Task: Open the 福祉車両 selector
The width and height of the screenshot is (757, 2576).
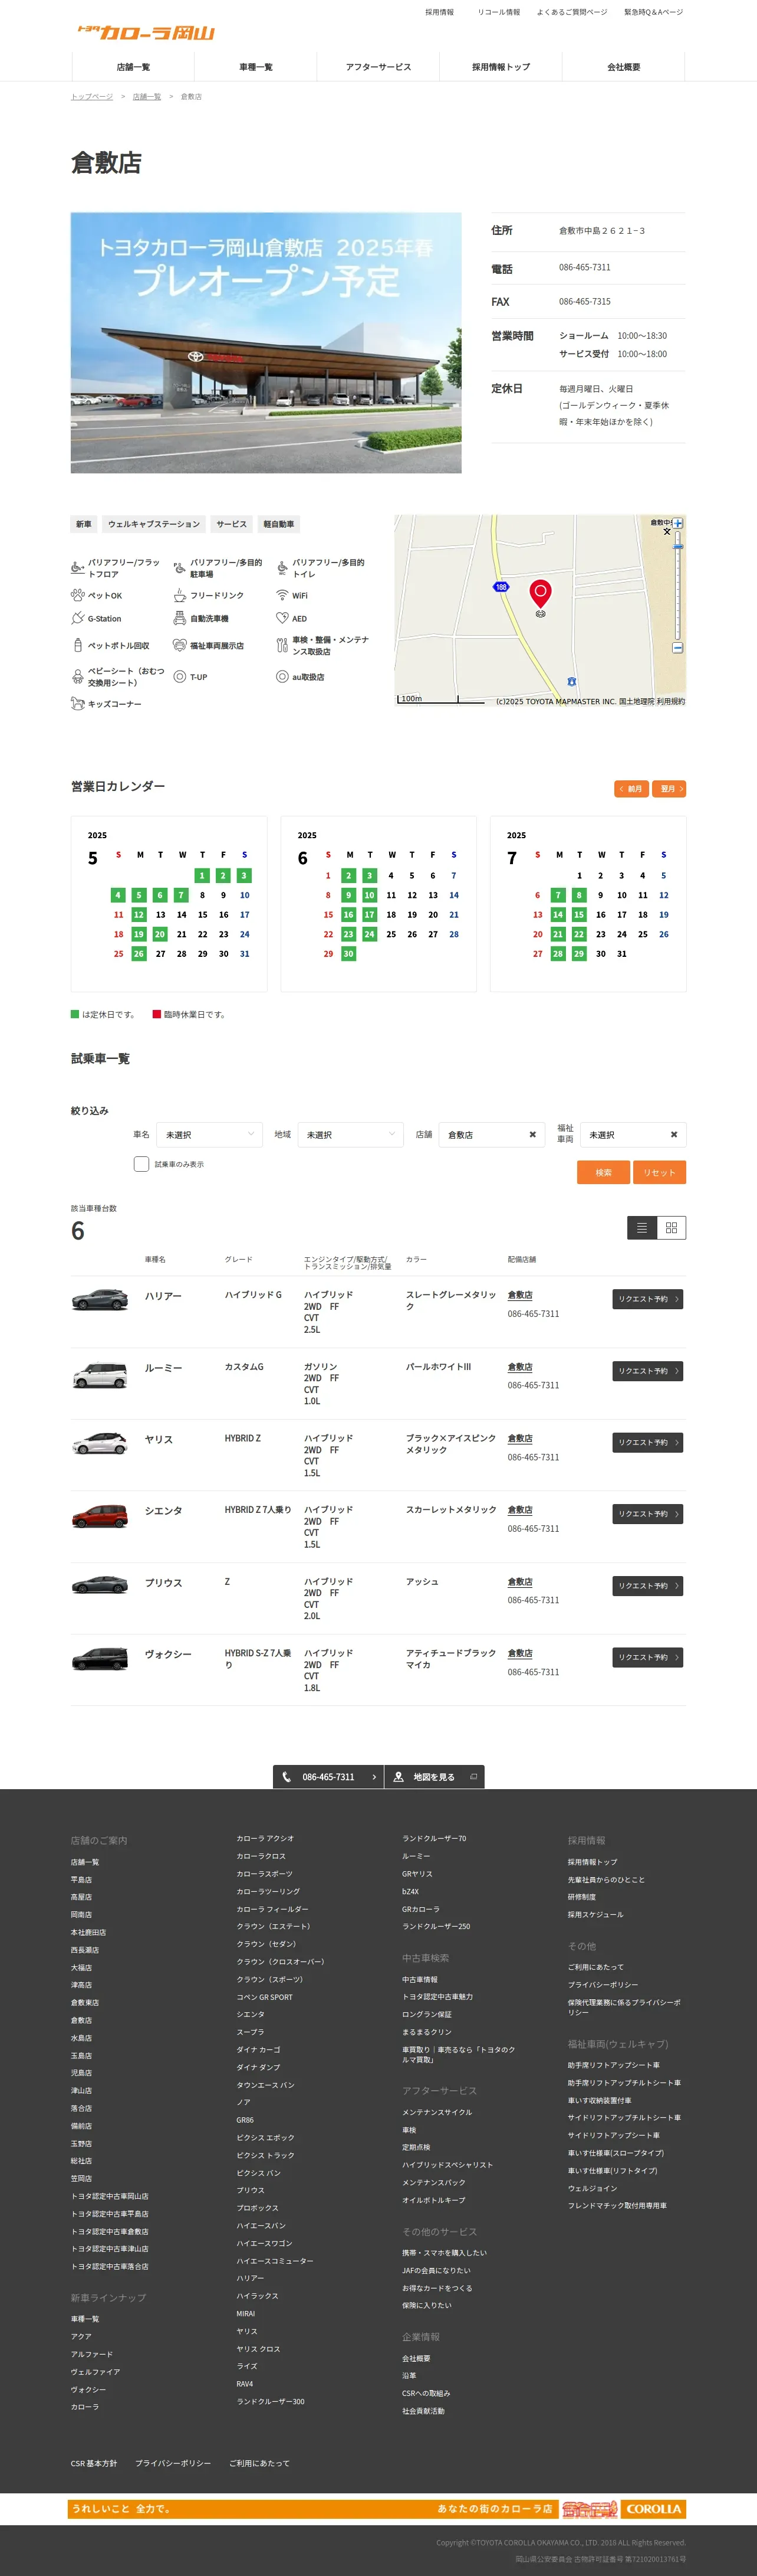Action: pos(633,1135)
